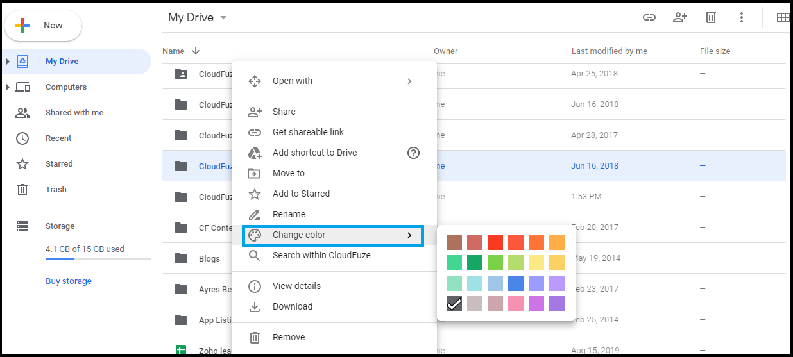The height and width of the screenshot is (357, 793).
Task: Click the File size column header
Action: click(715, 51)
